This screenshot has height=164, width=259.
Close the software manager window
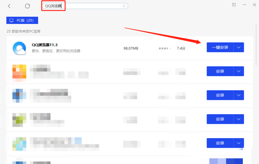(254, 5)
